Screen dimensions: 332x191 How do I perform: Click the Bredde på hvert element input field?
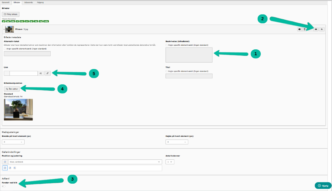tap(12, 142)
